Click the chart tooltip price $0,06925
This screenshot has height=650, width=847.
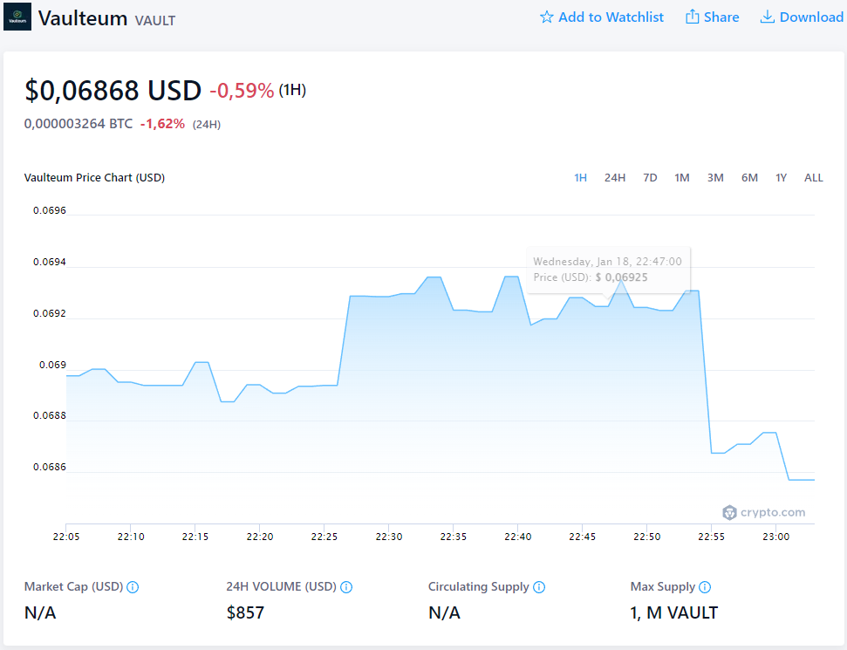621,277
